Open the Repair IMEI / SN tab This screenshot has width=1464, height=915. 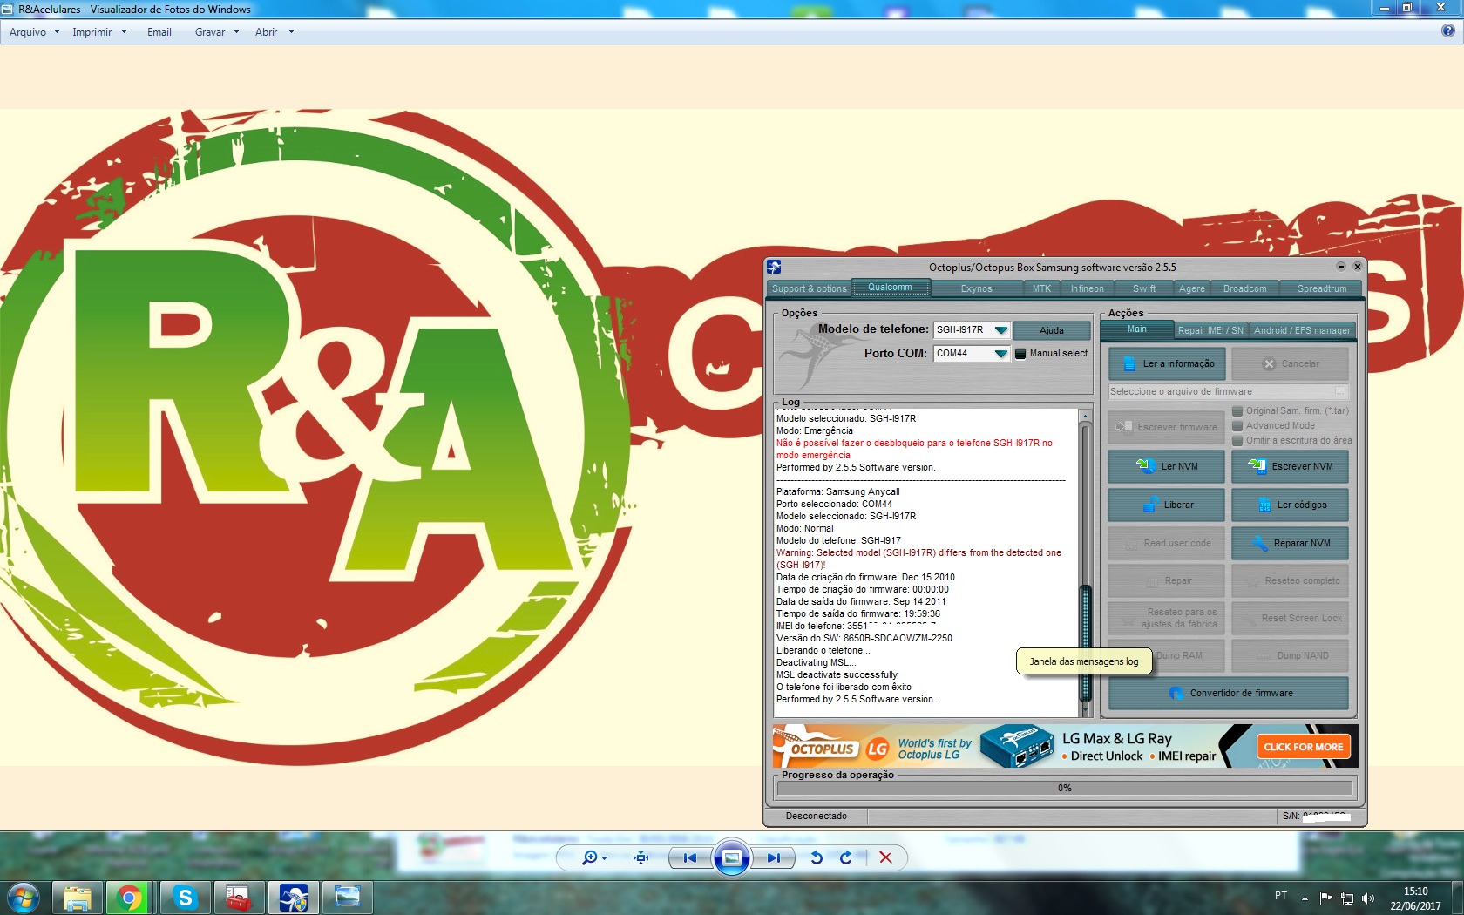coord(1210,330)
